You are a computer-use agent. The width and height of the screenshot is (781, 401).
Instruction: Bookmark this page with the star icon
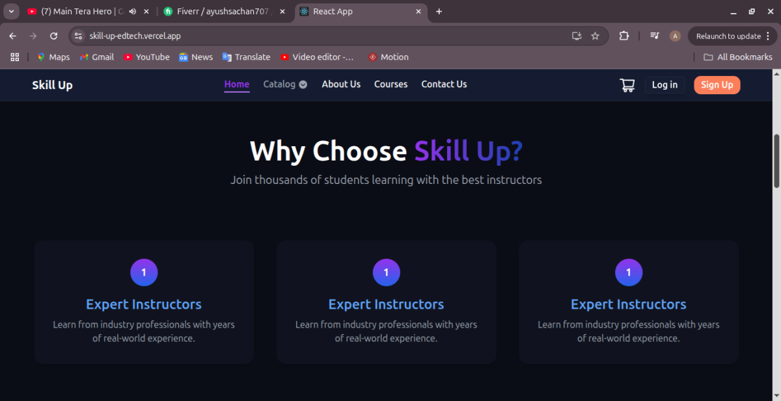[x=595, y=36]
